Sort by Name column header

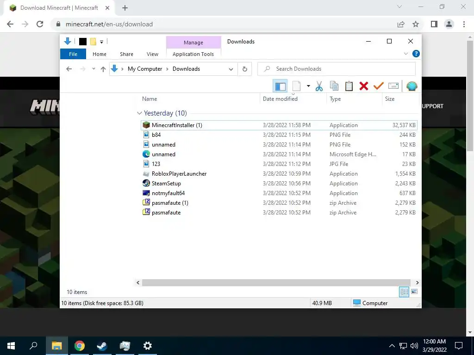(200, 99)
